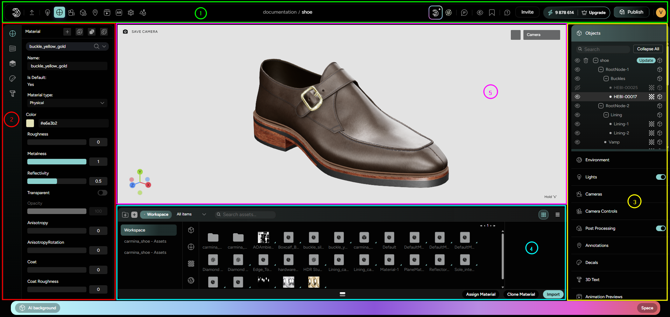Collapse the Buckles tree node

(x=606, y=79)
